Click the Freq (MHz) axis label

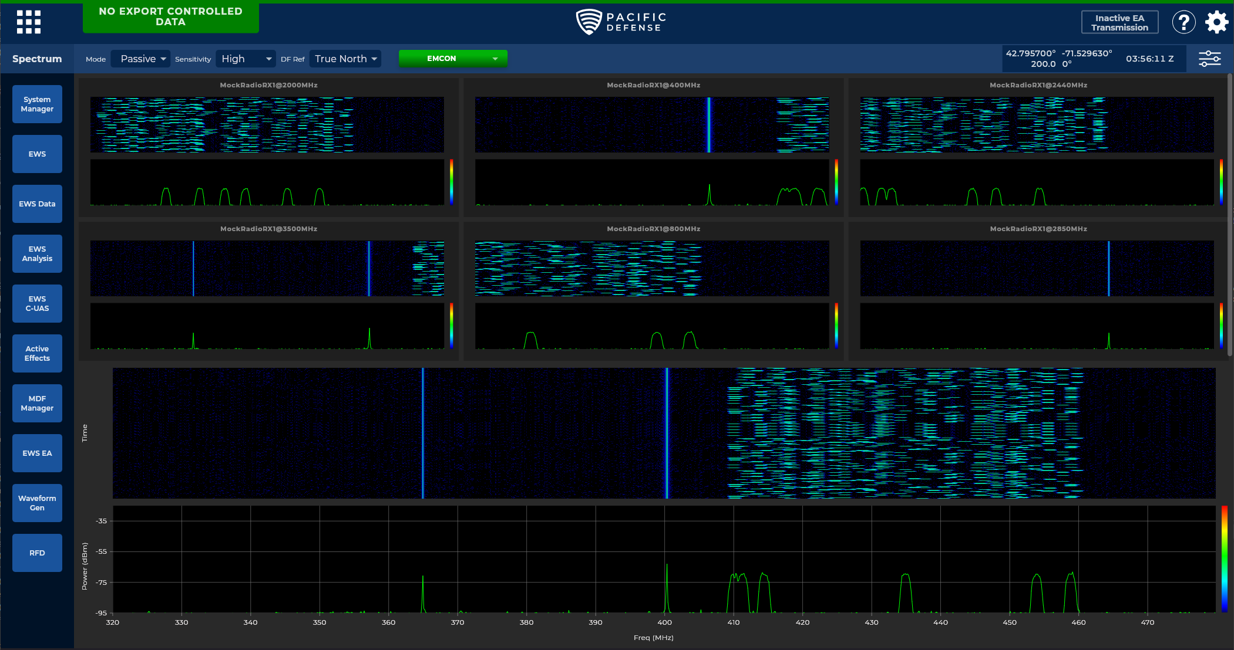pos(654,638)
